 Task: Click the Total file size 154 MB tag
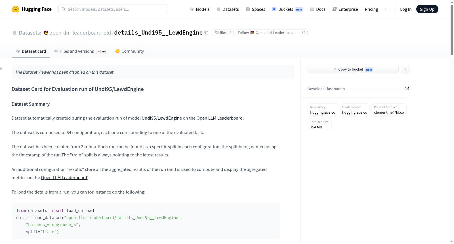point(320,125)
